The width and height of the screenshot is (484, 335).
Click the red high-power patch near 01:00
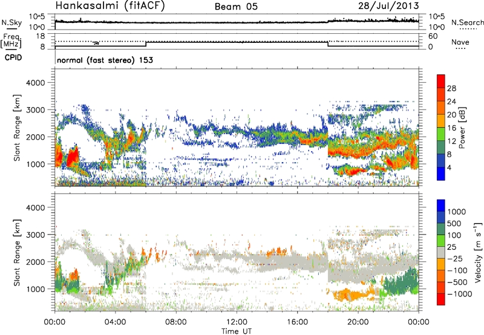point(73,158)
